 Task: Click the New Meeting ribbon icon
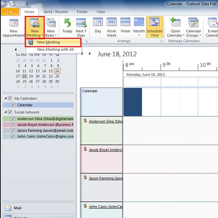pos(34,23)
